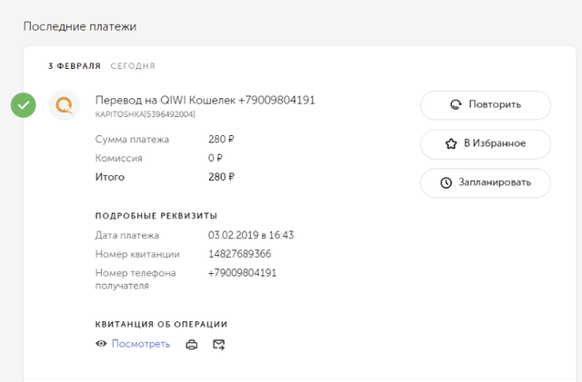Click the KAPITOSHKA account label
This screenshot has height=382, width=582.
[145, 115]
